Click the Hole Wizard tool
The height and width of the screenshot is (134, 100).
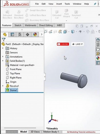click(66, 13)
